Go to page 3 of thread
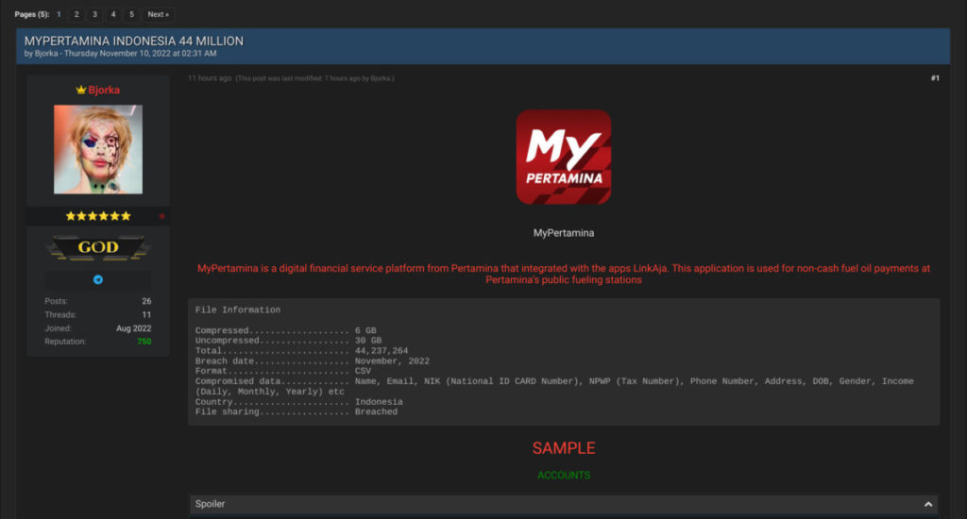This screenshot has width=967, height=519. point(94,14)
